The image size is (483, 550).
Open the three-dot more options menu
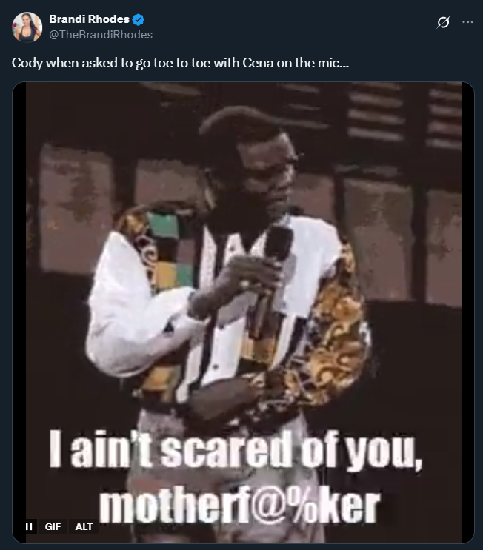point(467,22)
